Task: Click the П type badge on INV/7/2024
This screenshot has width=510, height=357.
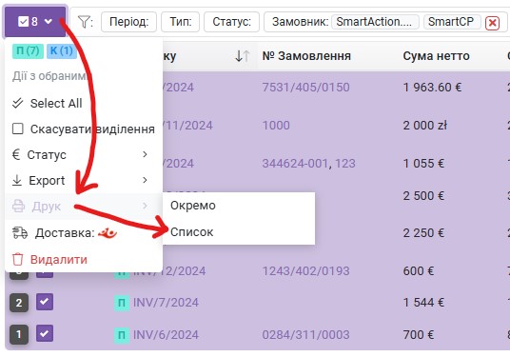Action: point(122,303)
